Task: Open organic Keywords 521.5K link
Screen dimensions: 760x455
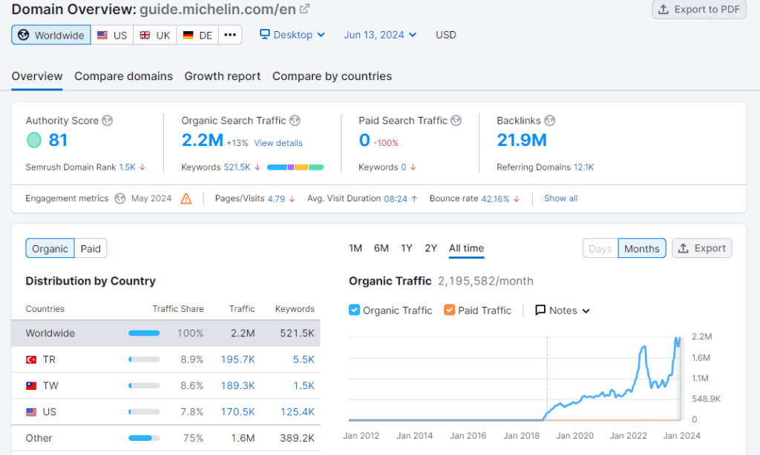Action: click(237, 167)
